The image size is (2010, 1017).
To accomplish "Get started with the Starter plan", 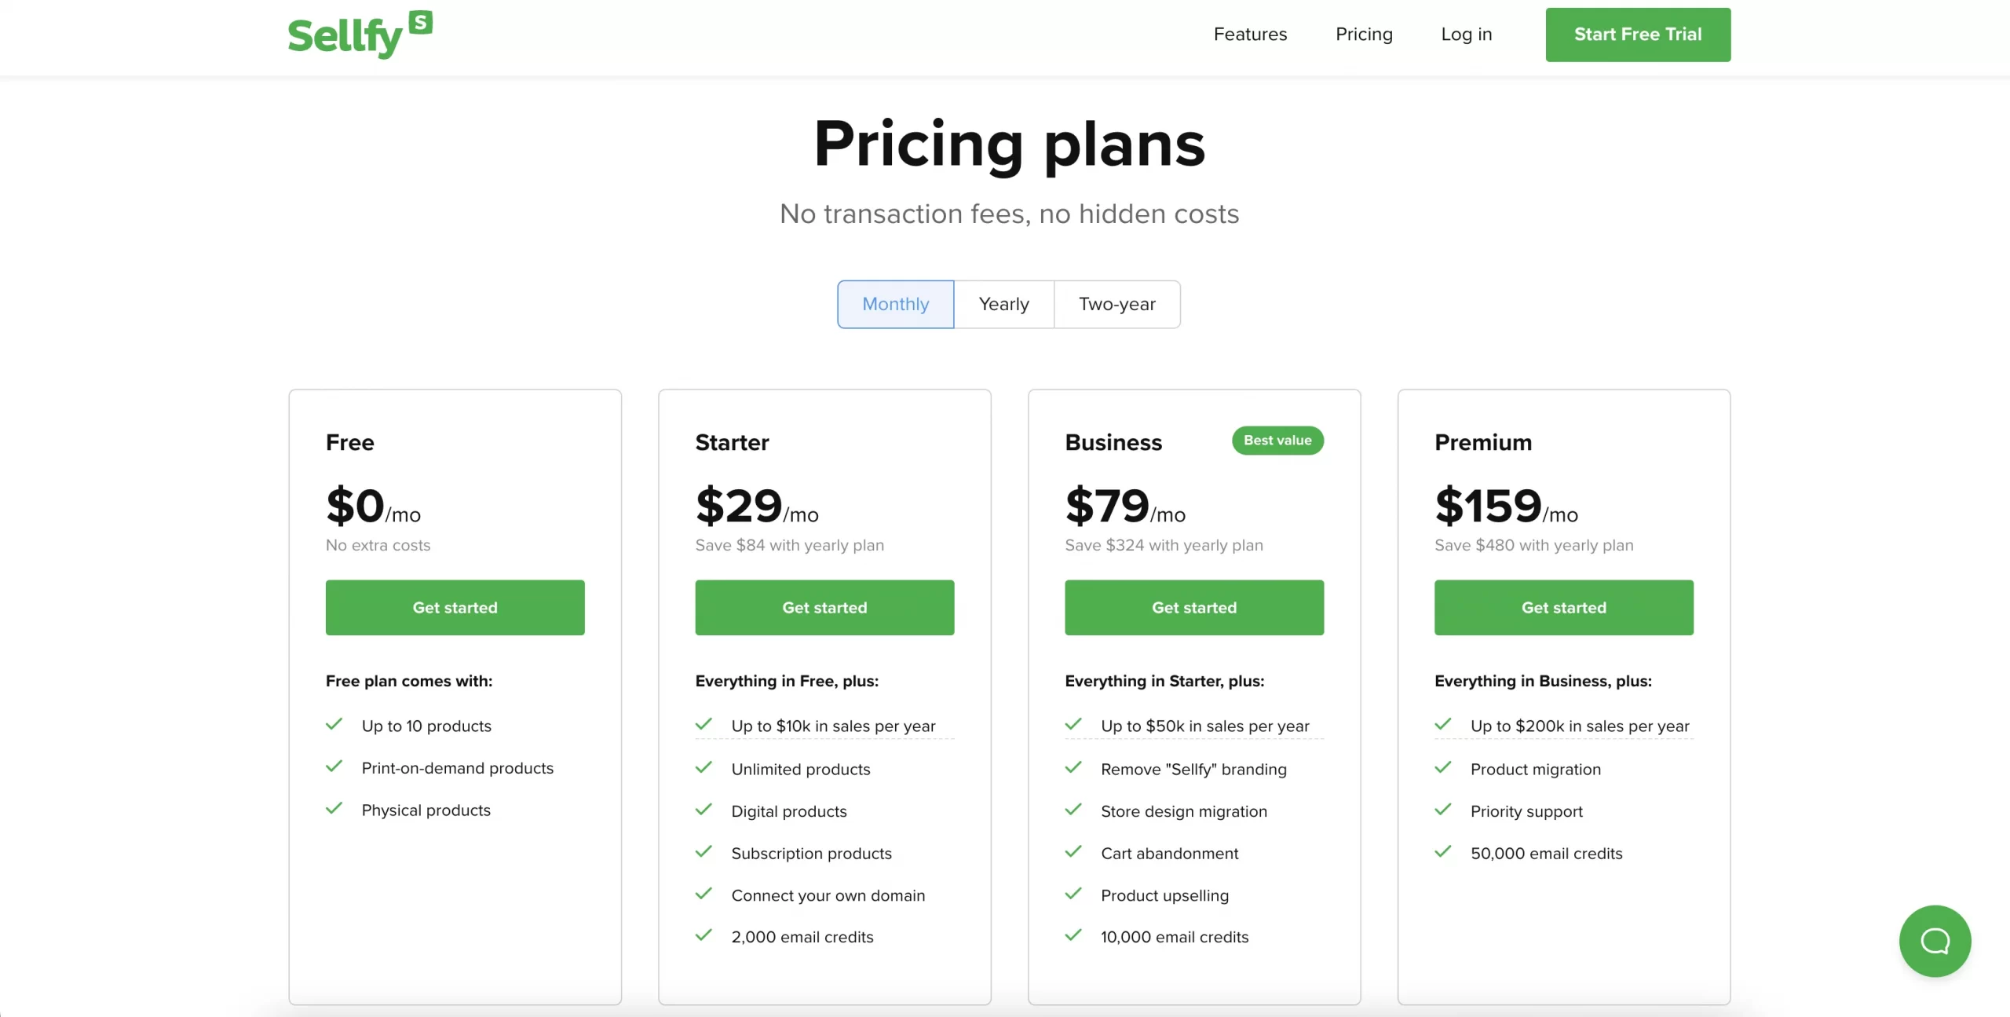I will (x=824, y=607).
